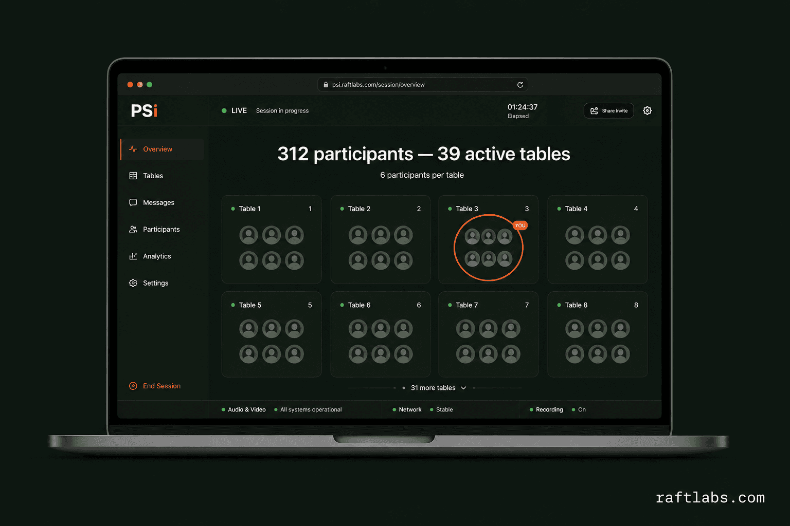Select the circled Table 3 participant group
The width and height of the screenshot is (790, 526).
coord(489,248)
